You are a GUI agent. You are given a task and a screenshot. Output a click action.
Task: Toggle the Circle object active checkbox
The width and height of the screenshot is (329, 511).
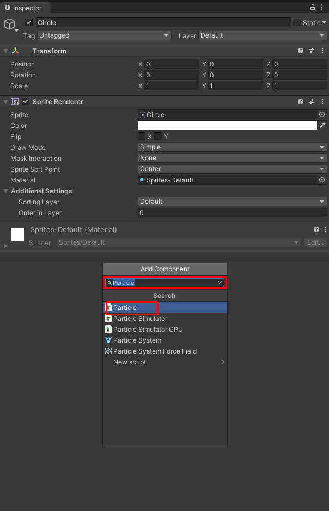pos(29,23)
